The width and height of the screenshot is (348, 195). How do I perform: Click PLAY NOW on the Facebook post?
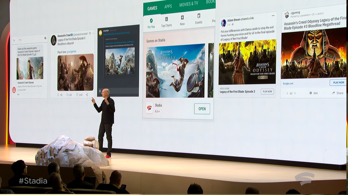coord(267,91)
